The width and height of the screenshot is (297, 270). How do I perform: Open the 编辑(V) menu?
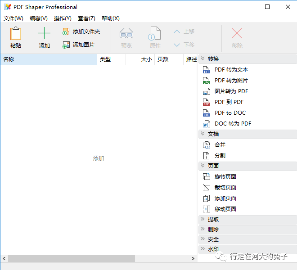pyautogui.click(x=38, y=18)
